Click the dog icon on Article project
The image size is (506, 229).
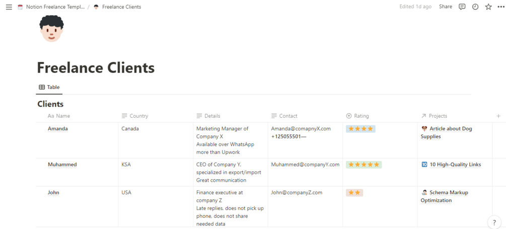click(424, 129)
